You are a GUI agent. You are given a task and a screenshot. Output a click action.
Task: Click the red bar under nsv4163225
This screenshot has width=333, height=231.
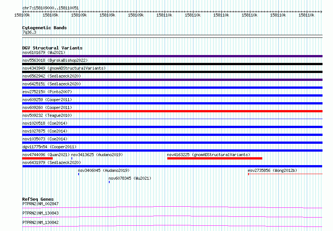pos(215,158)
